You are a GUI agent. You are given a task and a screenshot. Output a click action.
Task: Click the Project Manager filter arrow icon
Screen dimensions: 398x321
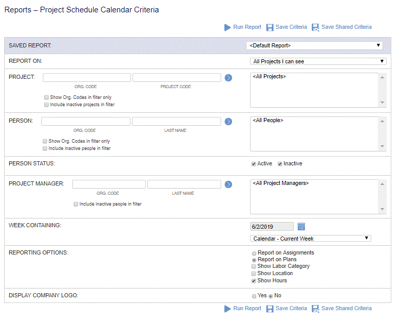coord(228,184)
